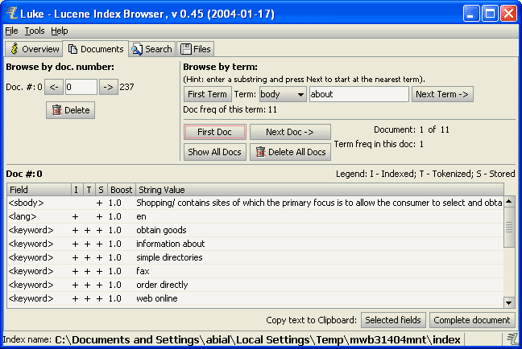Click the Field column header
The width and height of the screenshot is (522, 349).
coord(39,190)
